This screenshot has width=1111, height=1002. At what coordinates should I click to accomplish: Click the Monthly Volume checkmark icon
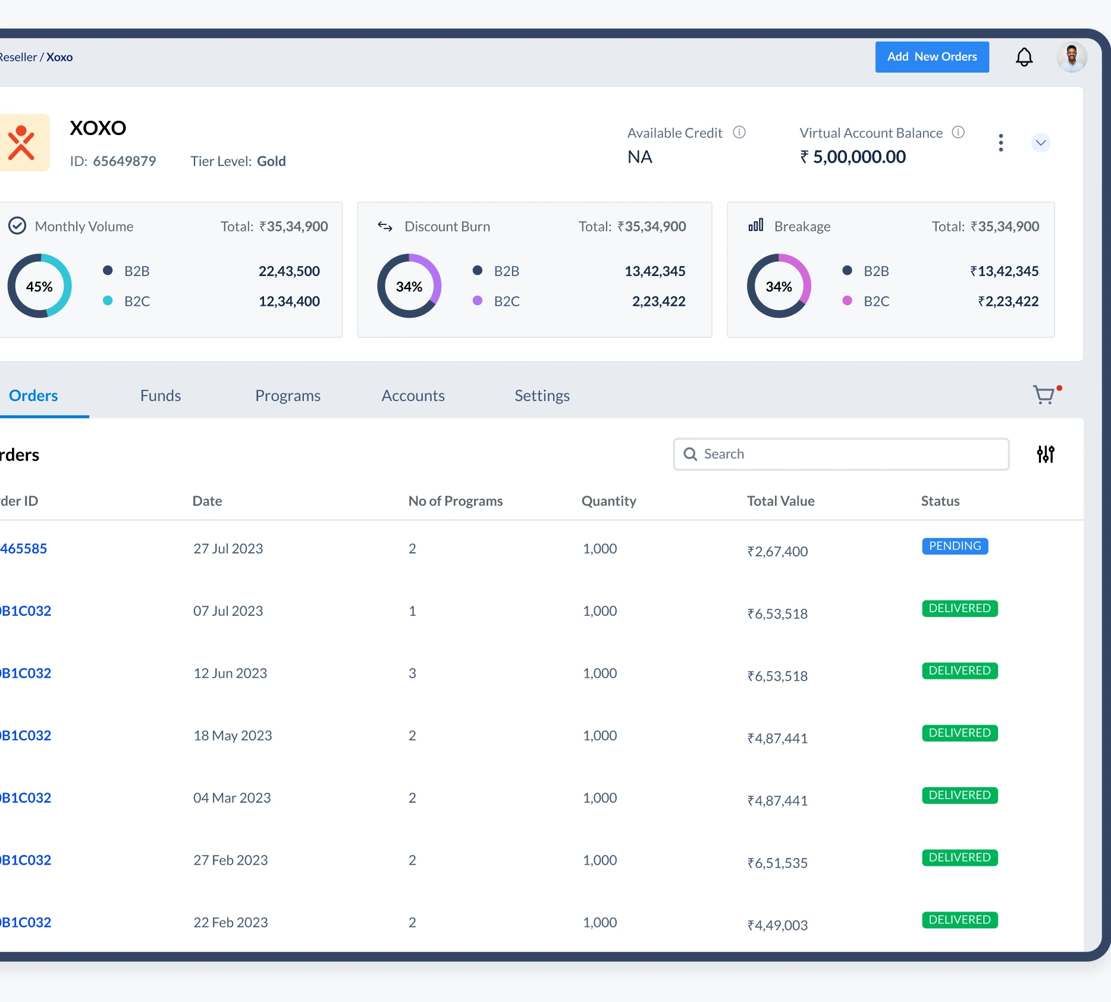tap(17, 226)
